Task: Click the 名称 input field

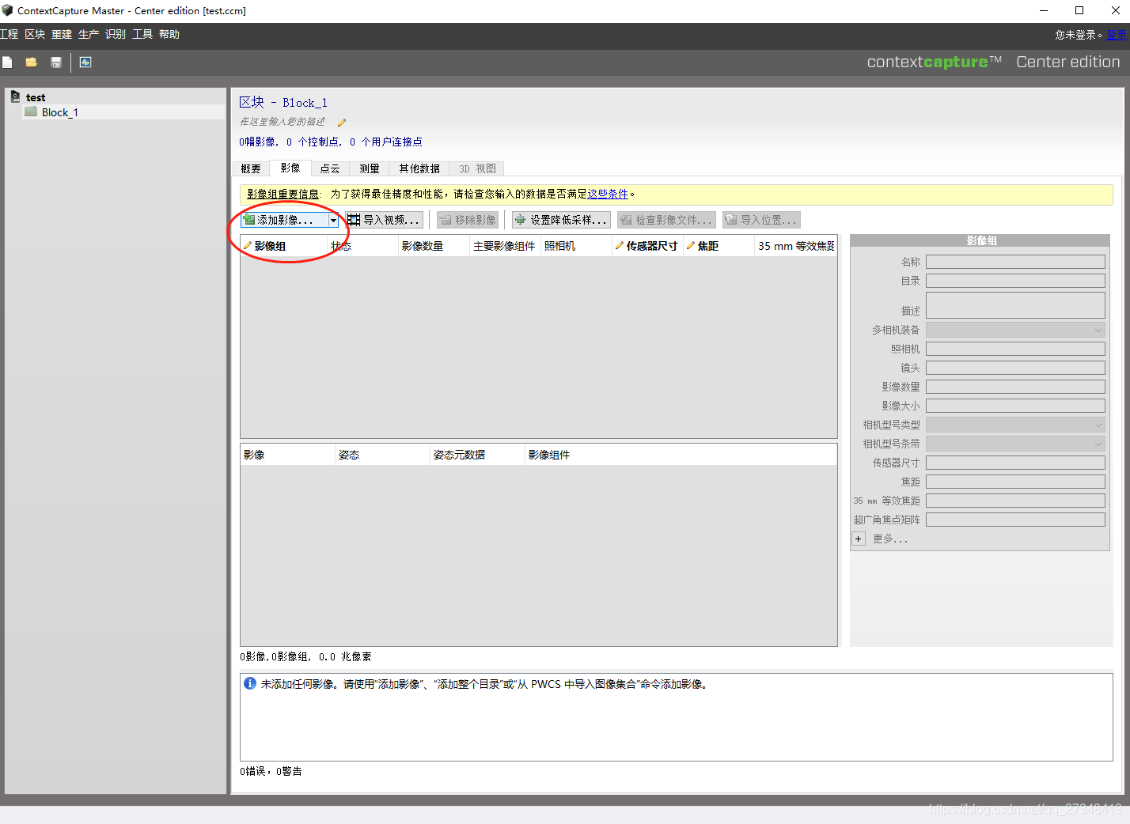Action: pos(1015,262)
